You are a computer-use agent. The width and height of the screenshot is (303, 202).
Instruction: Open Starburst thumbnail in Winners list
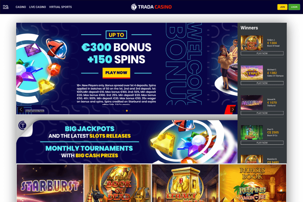252,103
